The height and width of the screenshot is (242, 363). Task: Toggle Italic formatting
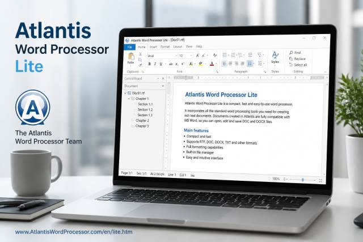(x=155, y=64)
